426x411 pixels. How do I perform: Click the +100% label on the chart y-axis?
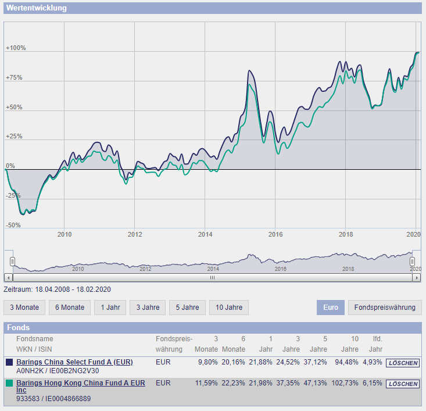[x=16, y=48]
